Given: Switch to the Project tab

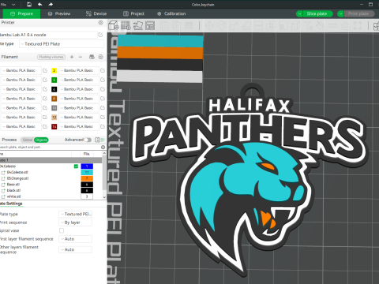Looking at the screenshot, I should click(x=134, y=13).
